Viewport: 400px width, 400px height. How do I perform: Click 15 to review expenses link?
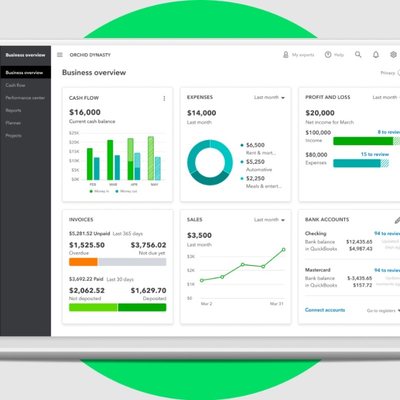(x=374, y=154)
